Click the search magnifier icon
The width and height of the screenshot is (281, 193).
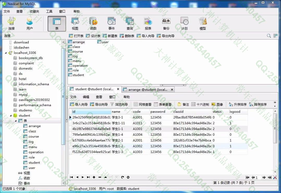(269, 36)
